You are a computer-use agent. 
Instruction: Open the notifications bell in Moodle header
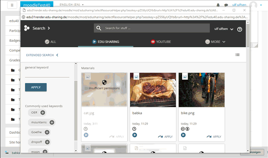pyautogui.click(x=218, y=5)
